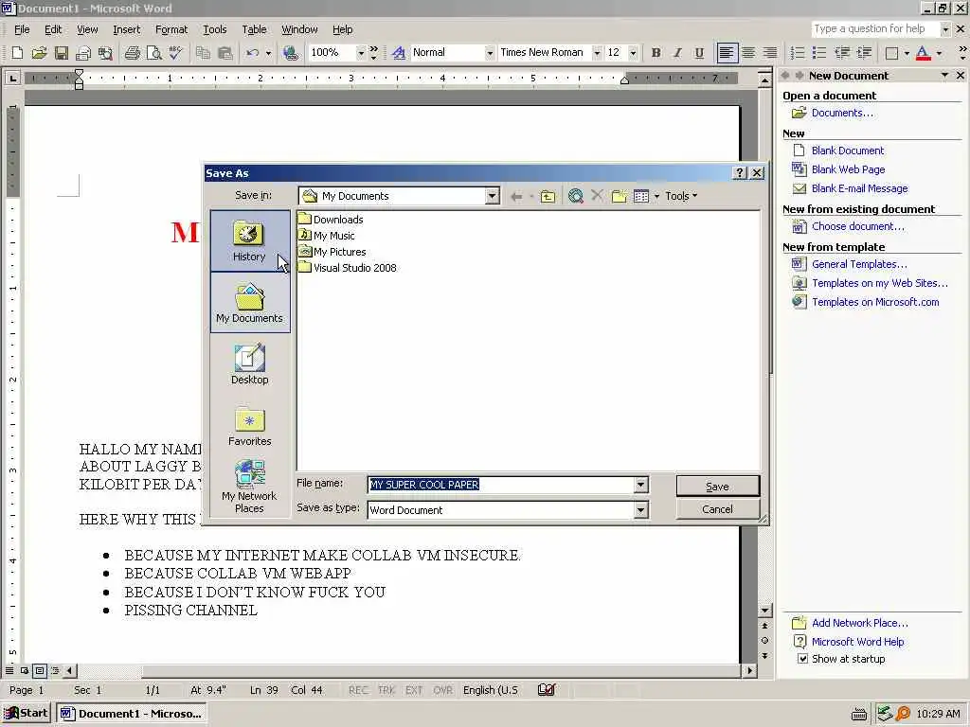
Task: Expand the Times New Roman font dropdown
Action: click(x=597, y=53)
